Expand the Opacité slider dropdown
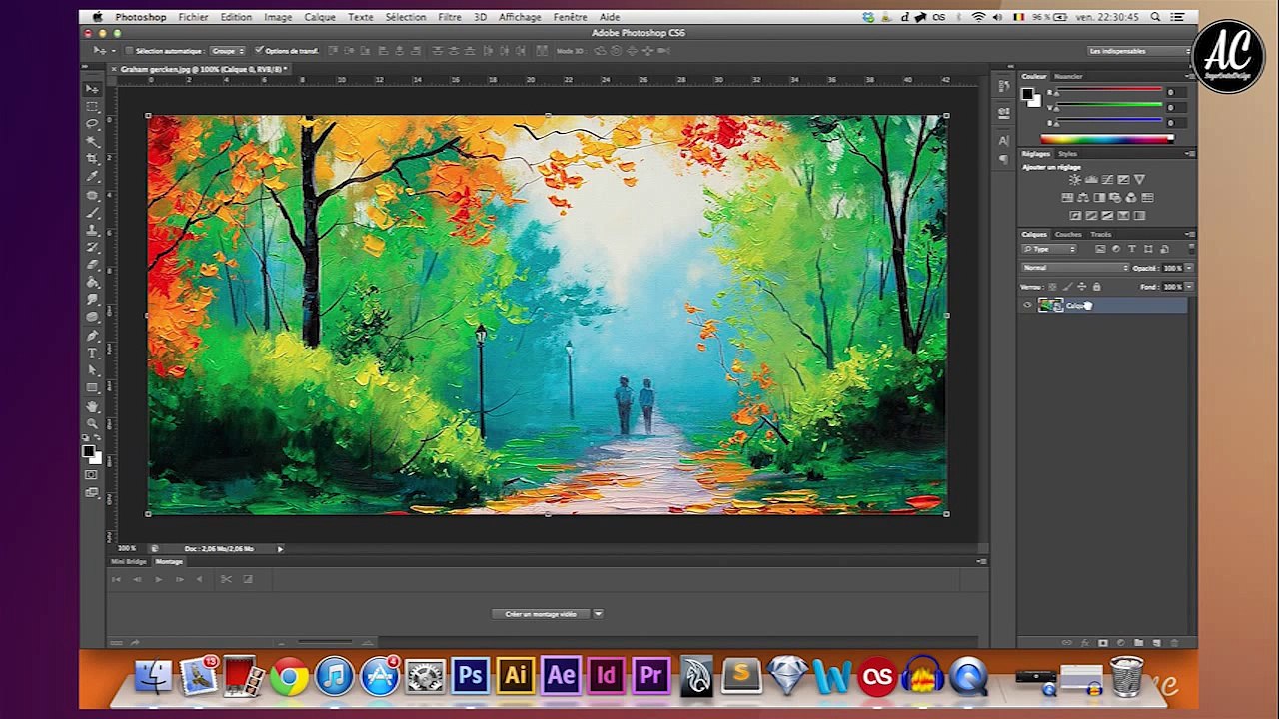 pyautogui.click(x=1189, y=268)
